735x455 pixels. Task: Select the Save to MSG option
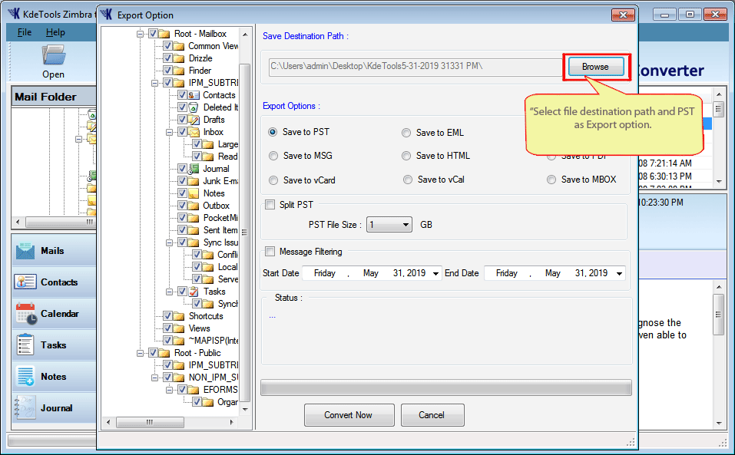[273, 156]
